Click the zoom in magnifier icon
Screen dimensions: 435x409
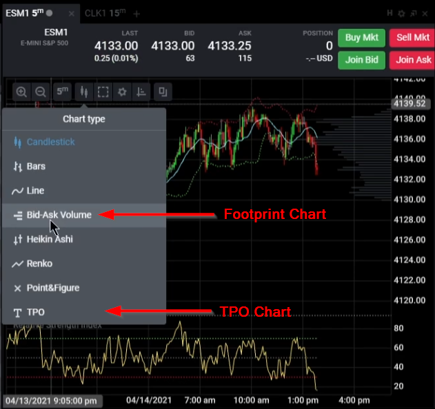[x=22, y=92]
